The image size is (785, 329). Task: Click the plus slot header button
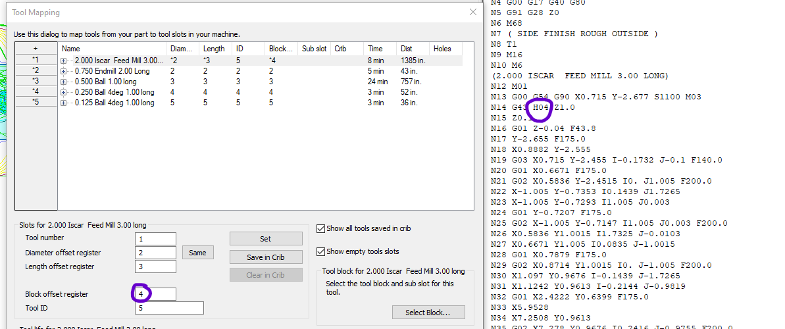36,49
